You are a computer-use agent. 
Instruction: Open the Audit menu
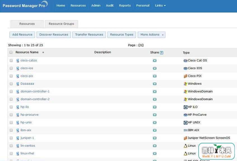click(x=110, y=5)
